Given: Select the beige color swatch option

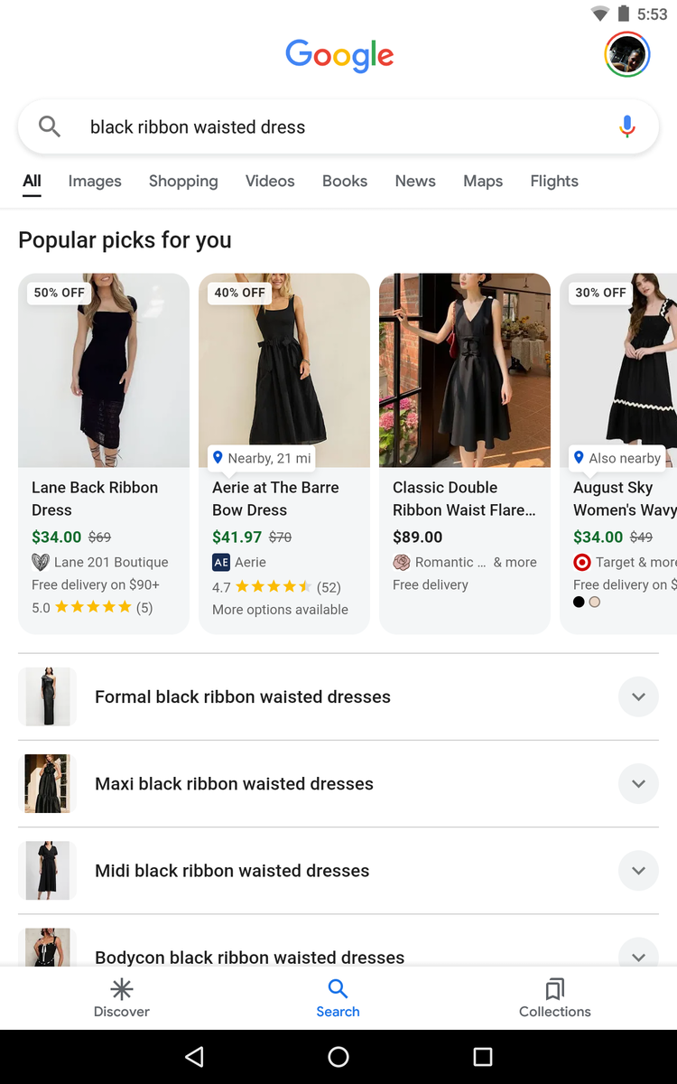Looking at the screenshot, I should tap(595, 602).
